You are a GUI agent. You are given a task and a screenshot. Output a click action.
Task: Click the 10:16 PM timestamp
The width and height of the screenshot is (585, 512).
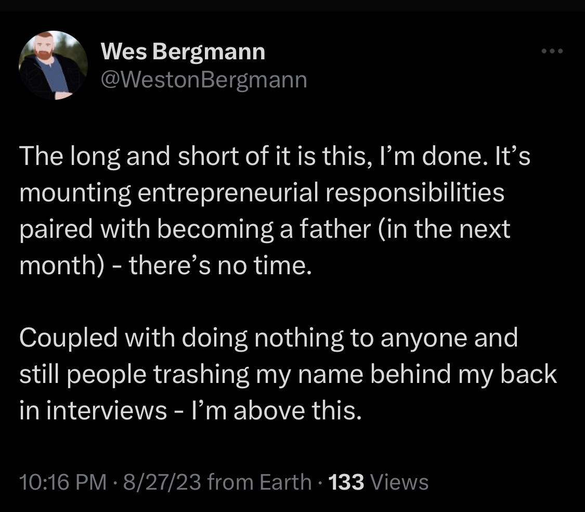coord(63,482)
